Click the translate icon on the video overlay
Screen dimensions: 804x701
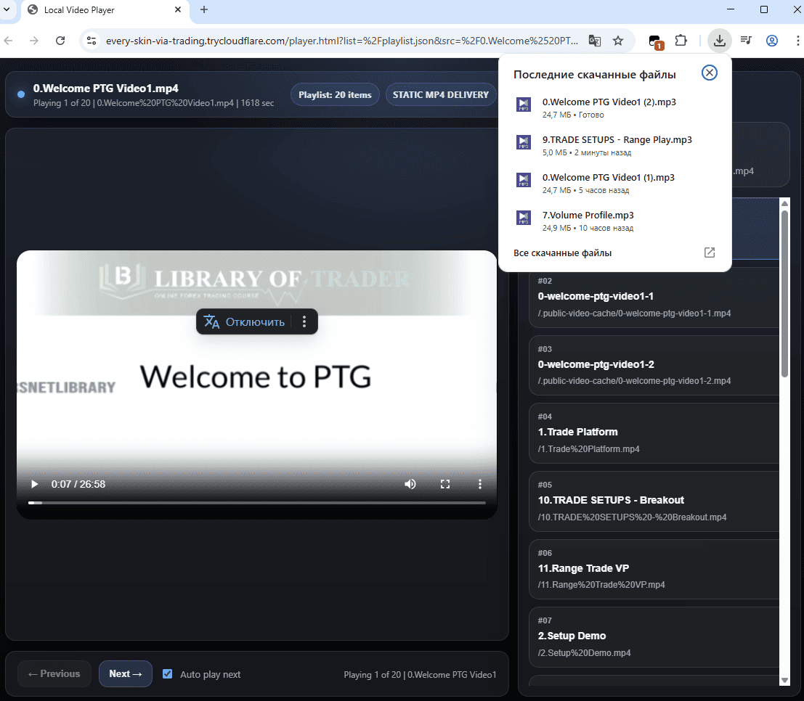click(x=211, y=321)
